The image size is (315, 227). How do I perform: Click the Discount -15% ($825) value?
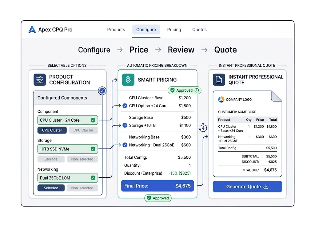[x=180, y=173]
